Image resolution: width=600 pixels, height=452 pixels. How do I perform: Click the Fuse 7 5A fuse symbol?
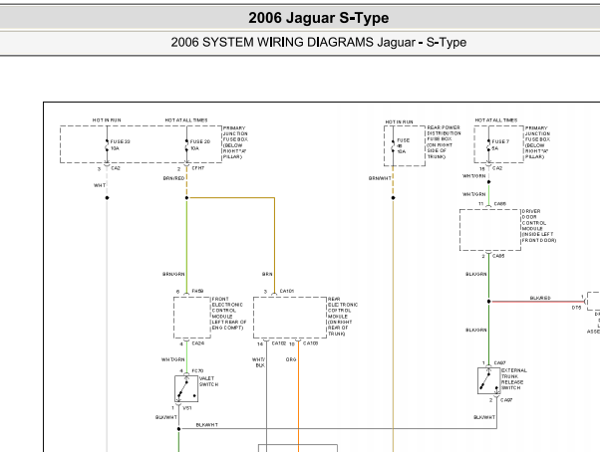click(488, 145)
